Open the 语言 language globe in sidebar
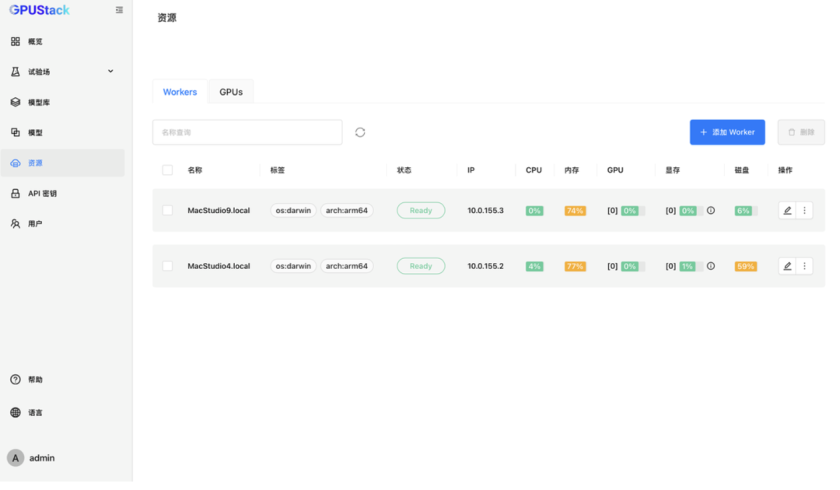Screen dimensions: 840x490 click(x=35, y=412)
